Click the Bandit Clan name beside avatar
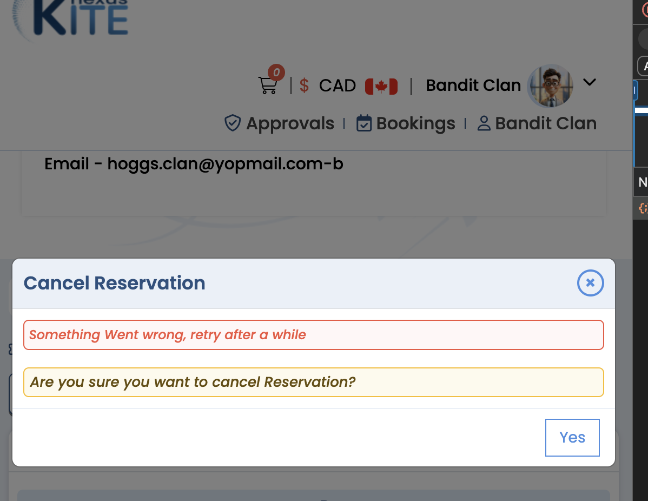 473,85
